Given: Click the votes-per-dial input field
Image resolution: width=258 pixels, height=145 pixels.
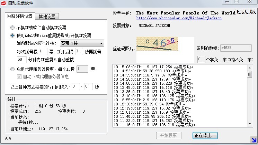Looking at the screenshot, I should click(x=43, y=51).
